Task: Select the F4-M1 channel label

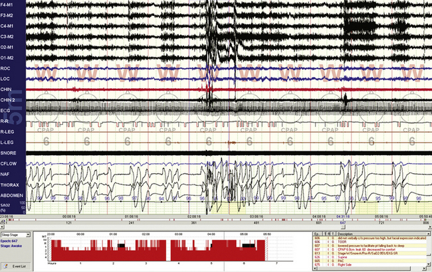Action: coord(9,5)
